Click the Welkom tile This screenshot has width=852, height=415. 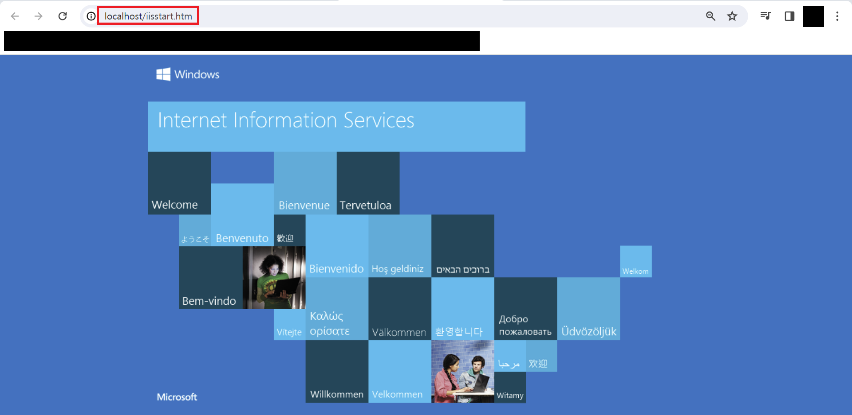click(x=636, y=262)
